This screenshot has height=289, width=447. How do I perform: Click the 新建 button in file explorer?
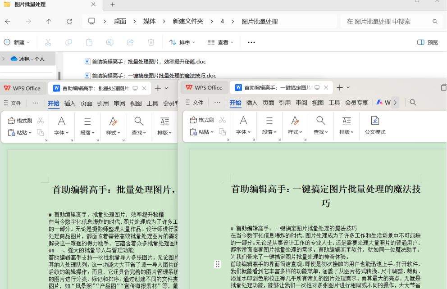[x=17, y=42]
